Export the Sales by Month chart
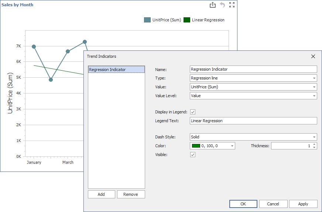The width and height of the screenshot is (322, 212). tap(213, 5)
